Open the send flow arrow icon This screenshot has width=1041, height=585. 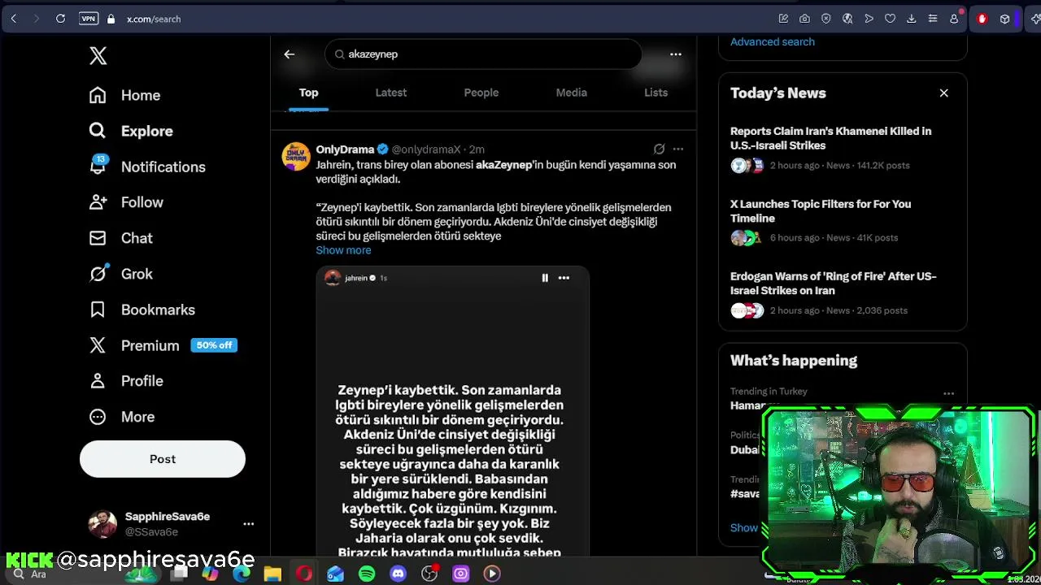[869, 19]
